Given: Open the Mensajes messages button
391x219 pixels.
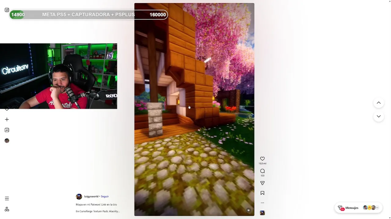Looking at the screenshot, I should click(358, 208).
